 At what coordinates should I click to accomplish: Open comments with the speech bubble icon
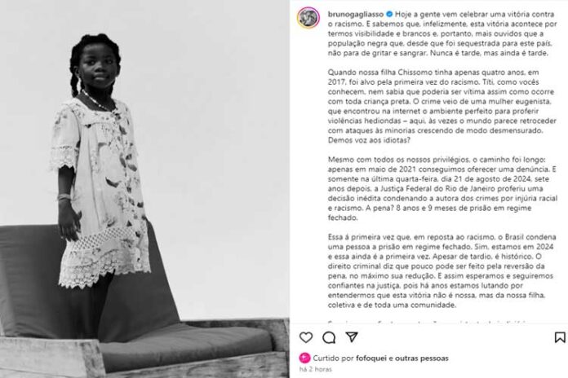[329, 337]
